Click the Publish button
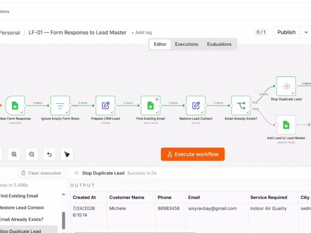Screen dimensions: 311x233 point(287,32)
